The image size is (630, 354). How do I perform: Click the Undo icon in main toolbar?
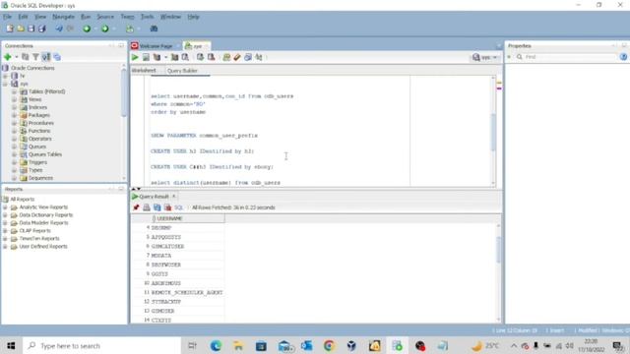pyautogui.click(x=59, y=29)
